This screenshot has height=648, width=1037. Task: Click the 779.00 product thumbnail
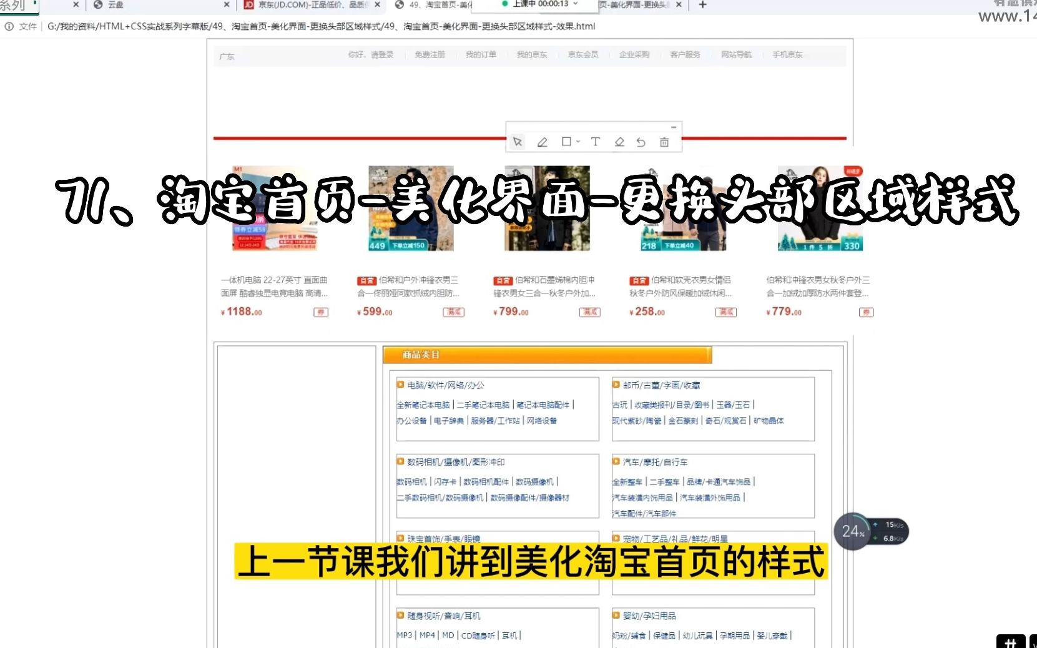[x=820, y=208]
